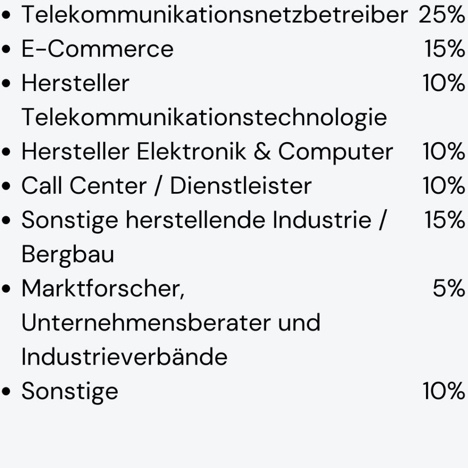Select the Marktforscher, text
Viewport: 468px width, 468px height.
(x=103, y=289)
